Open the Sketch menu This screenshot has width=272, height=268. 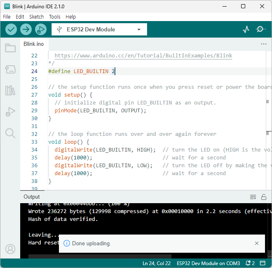click(36, 17)
